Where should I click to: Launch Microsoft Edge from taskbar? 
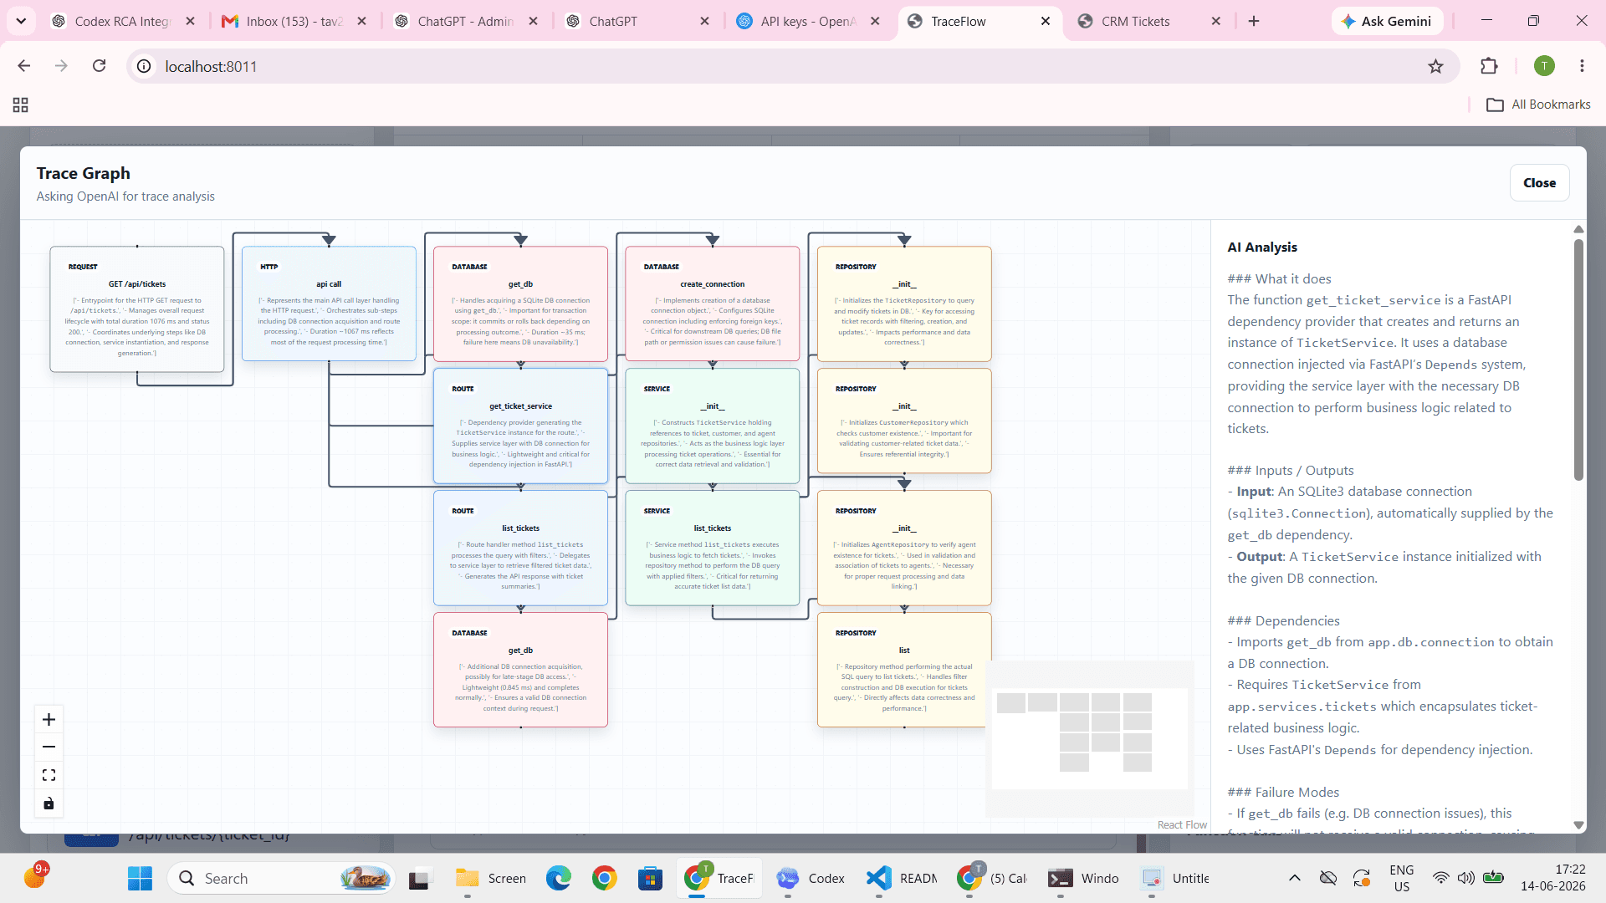click(559, 879)
